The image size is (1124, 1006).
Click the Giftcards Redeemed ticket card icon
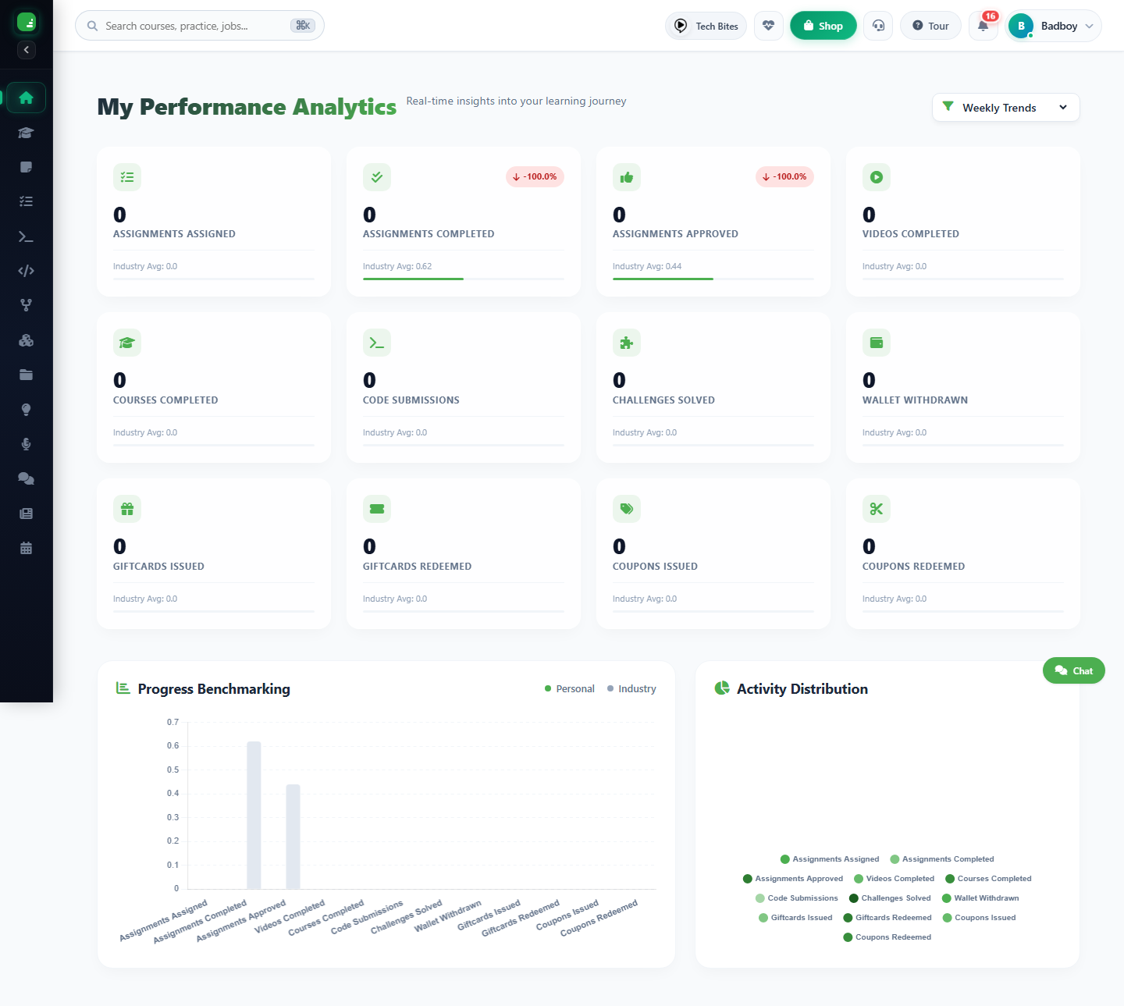[377, 509]
